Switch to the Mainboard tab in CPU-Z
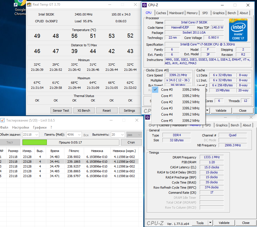Screen dimensions: 257x227 (x=176, y=13)
